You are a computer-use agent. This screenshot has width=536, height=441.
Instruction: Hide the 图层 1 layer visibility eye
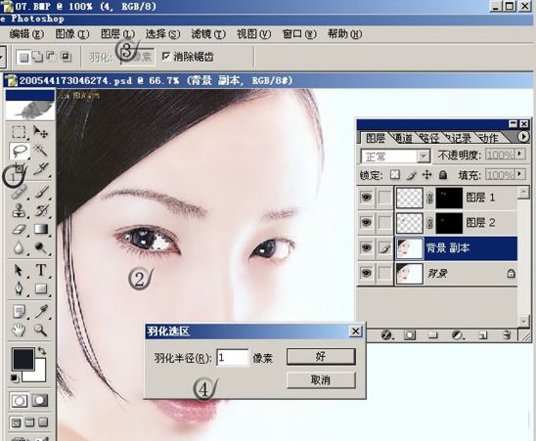(366, 198)
